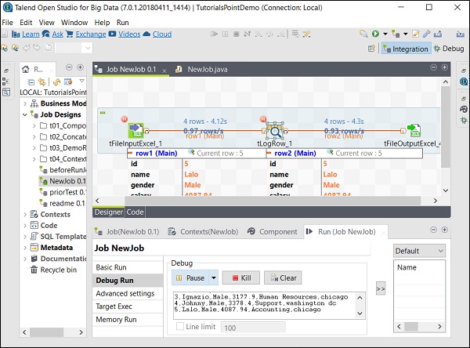470x348 pixels.
Task: Select readme 0.1 job in tree
Action: point(62,204)
